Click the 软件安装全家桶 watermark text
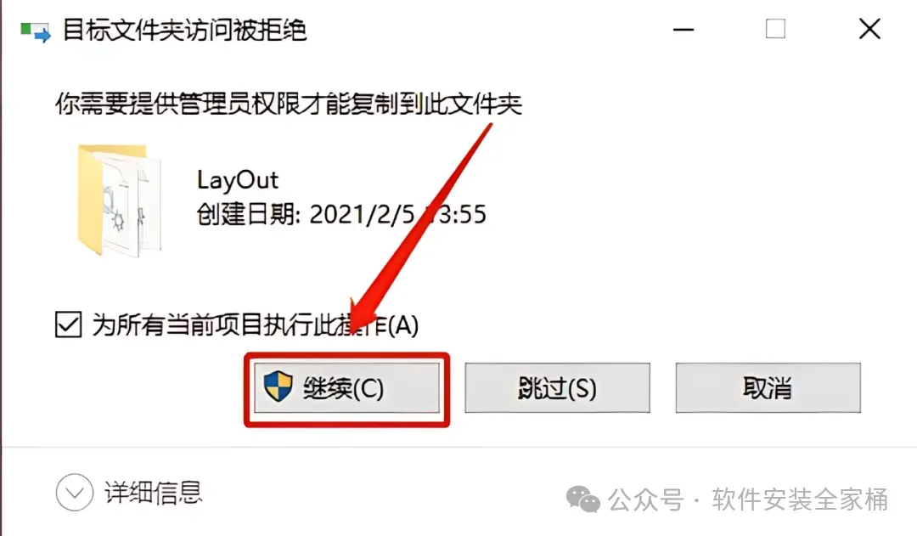The image size is (917, 536). (800, 499)
